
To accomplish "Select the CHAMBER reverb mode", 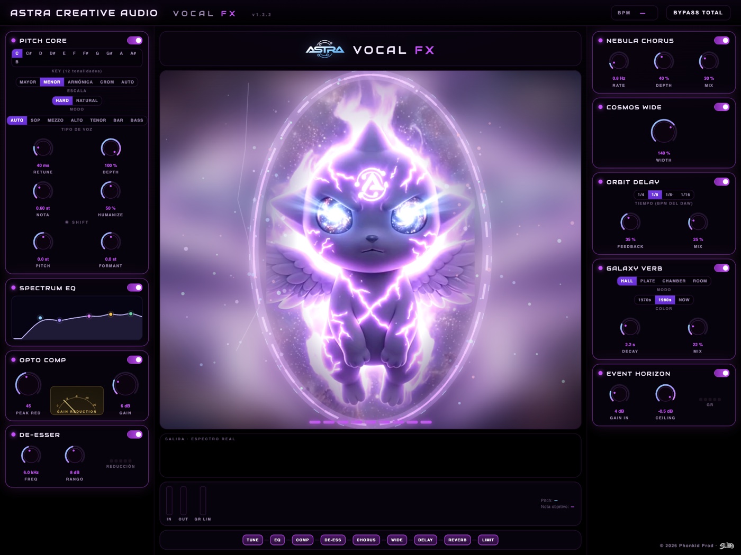I will [674, 281].
